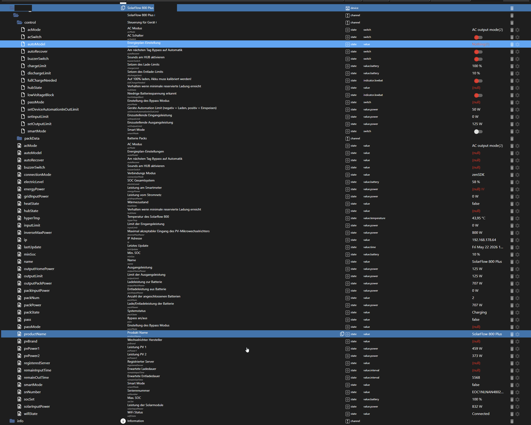Open settings gear for solarInputPower

point(517,407)
